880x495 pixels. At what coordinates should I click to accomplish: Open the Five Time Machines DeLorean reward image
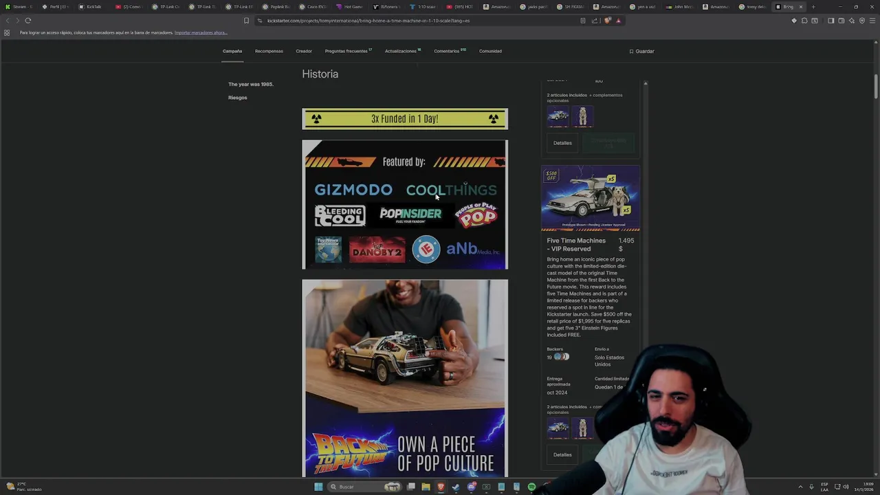(590, 198)
